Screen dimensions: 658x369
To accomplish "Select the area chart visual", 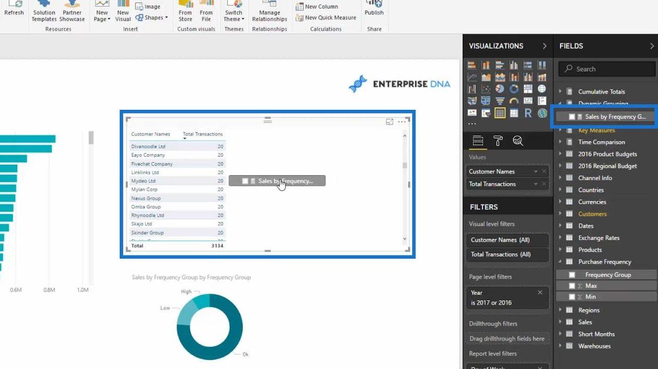I will coord(486,77).
